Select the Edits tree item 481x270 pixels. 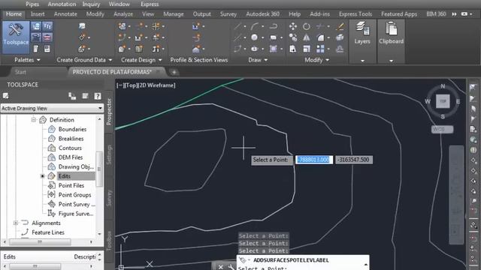65,176
